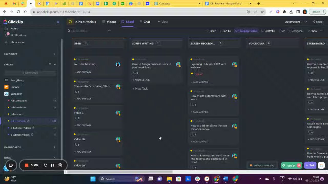
Task: Open assignee avatar on emojis task card
Action: [x=234, y=126]
